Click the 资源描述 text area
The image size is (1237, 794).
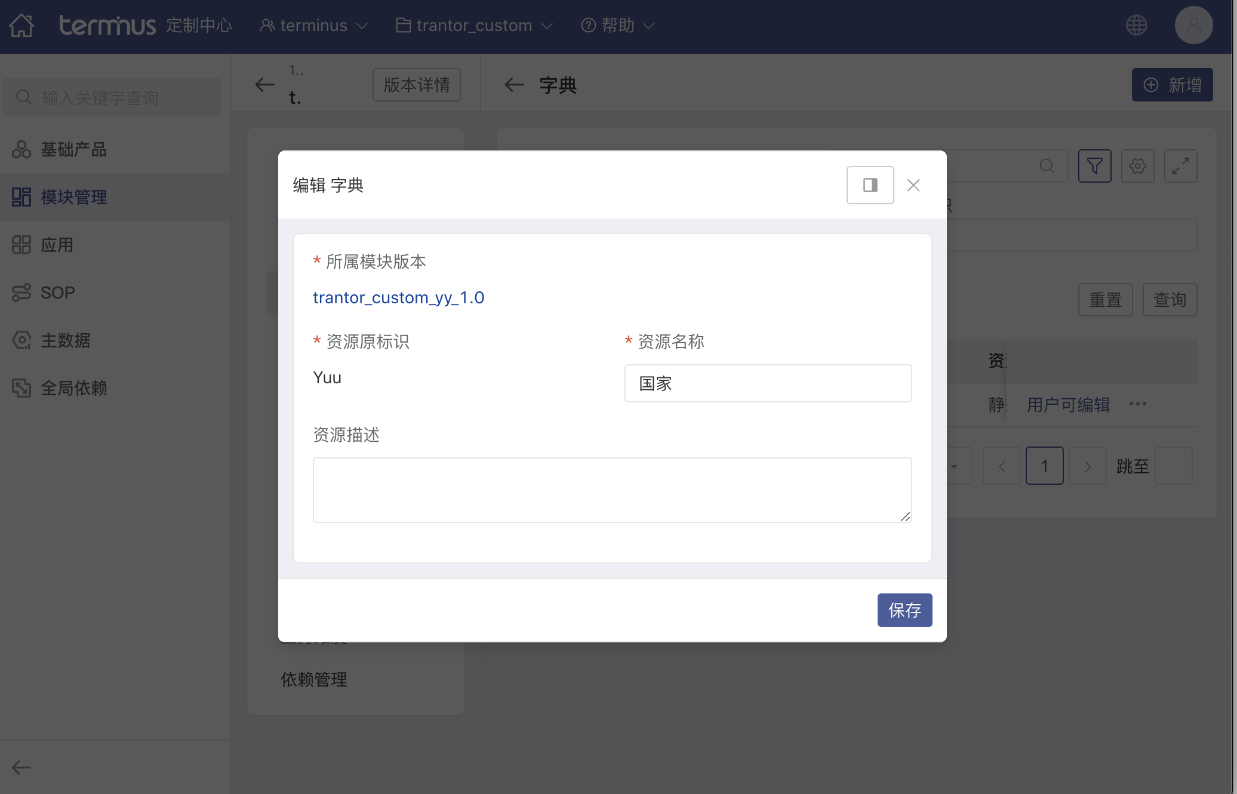point(613,490)
